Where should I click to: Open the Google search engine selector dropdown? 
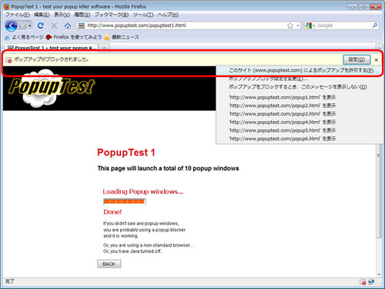pos(310,25)
